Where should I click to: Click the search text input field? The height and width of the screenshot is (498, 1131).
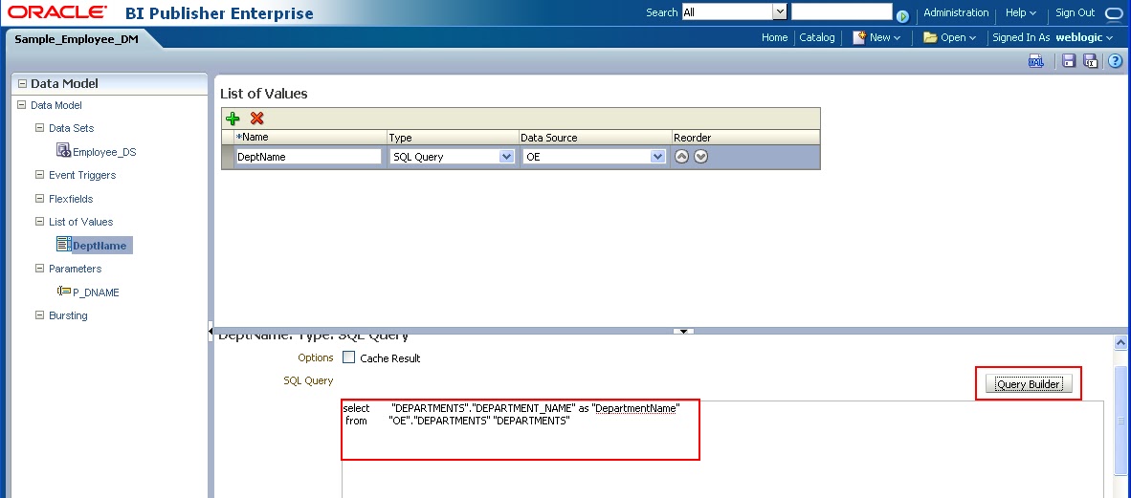click(842, 11)
